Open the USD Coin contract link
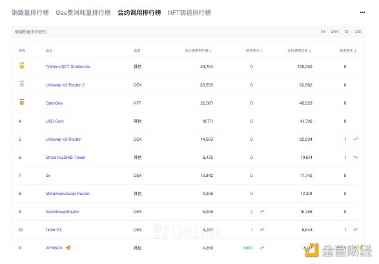Image resolution: width=379 pixels, height=264 pixels. click(x=55, y=121)
